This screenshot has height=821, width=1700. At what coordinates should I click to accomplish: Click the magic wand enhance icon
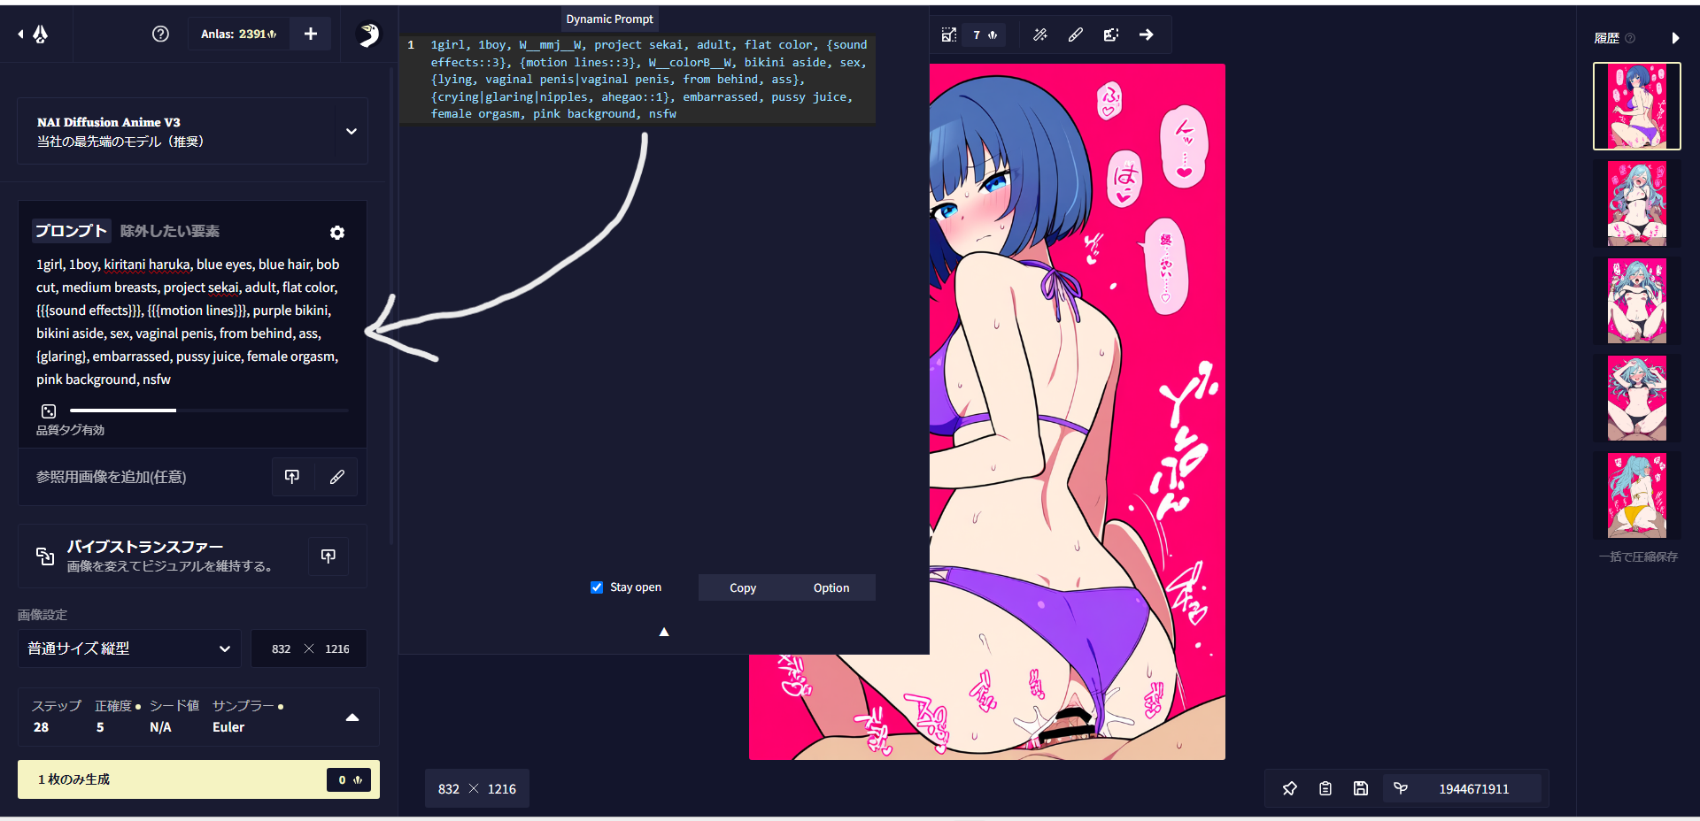click(1040, 35)
